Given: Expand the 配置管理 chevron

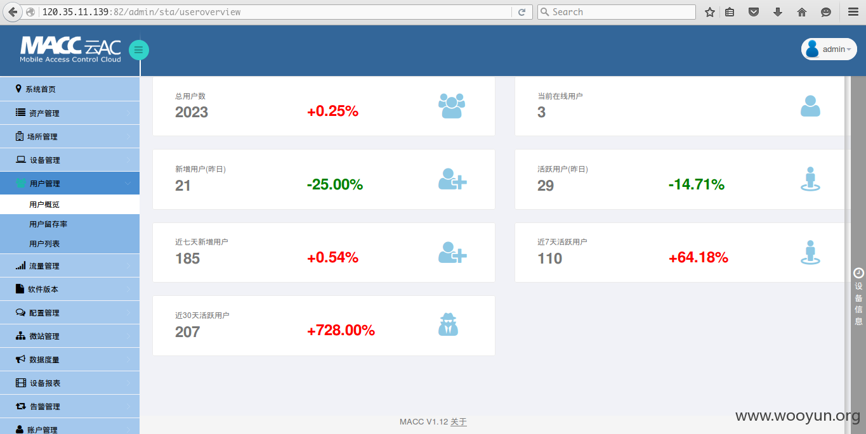Looking at the screenshot, I should pyautogui.click(x=129, y=312).
